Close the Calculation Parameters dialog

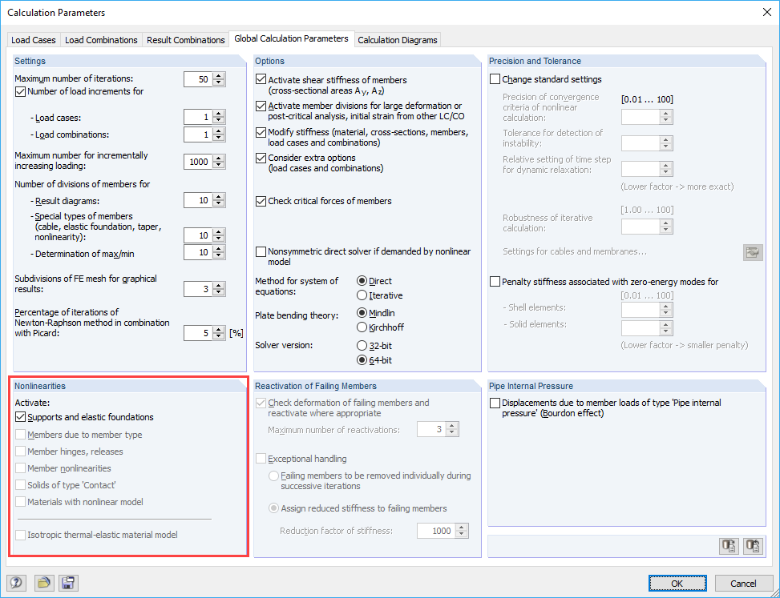pyautogui.click(x=767, y=13)
